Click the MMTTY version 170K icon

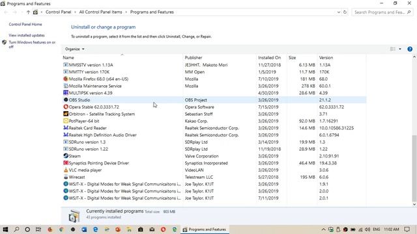coord(66,72)
